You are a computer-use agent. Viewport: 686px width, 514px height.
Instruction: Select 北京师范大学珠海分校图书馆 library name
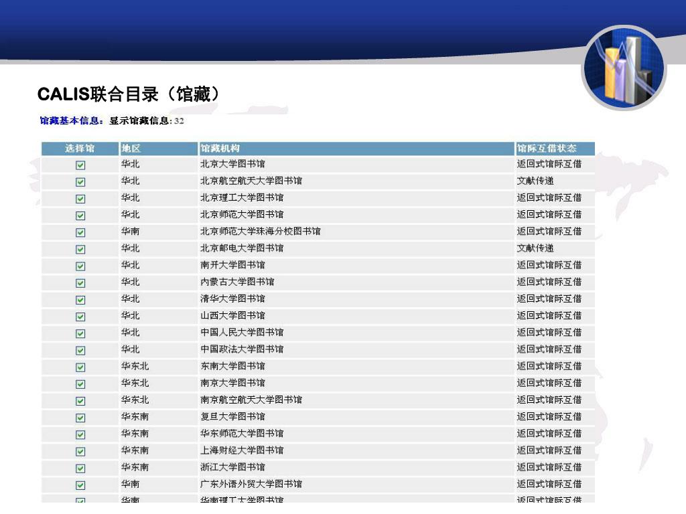click(x=261, y=231)
